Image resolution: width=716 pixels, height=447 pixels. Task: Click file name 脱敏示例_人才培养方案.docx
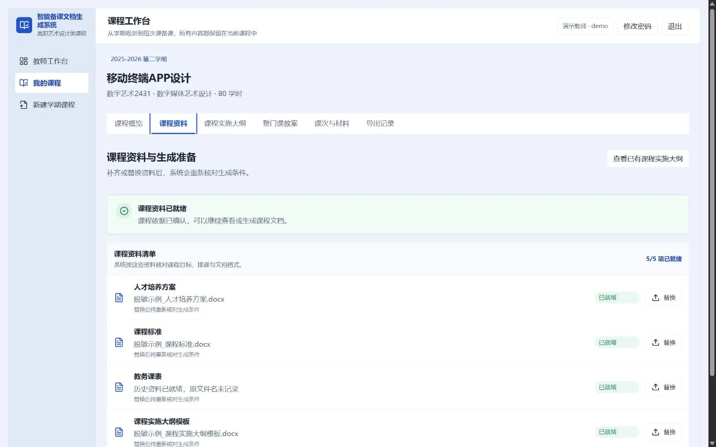(179, 299)
